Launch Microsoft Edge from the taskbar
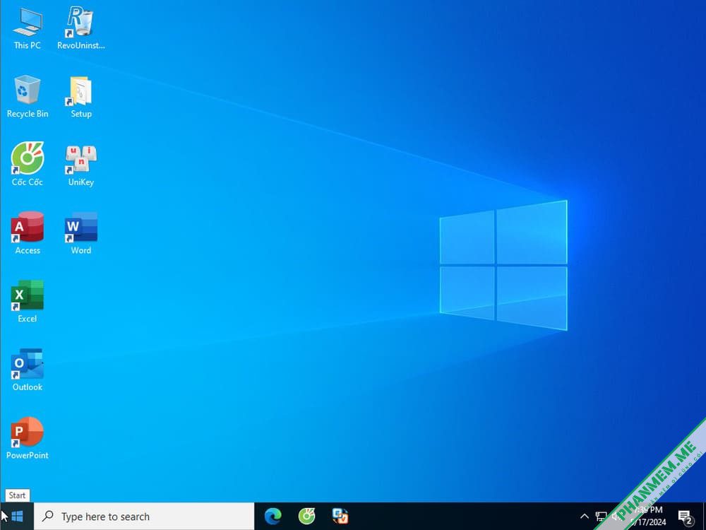This screenshot has height=530, width=706. pos(273,517)
